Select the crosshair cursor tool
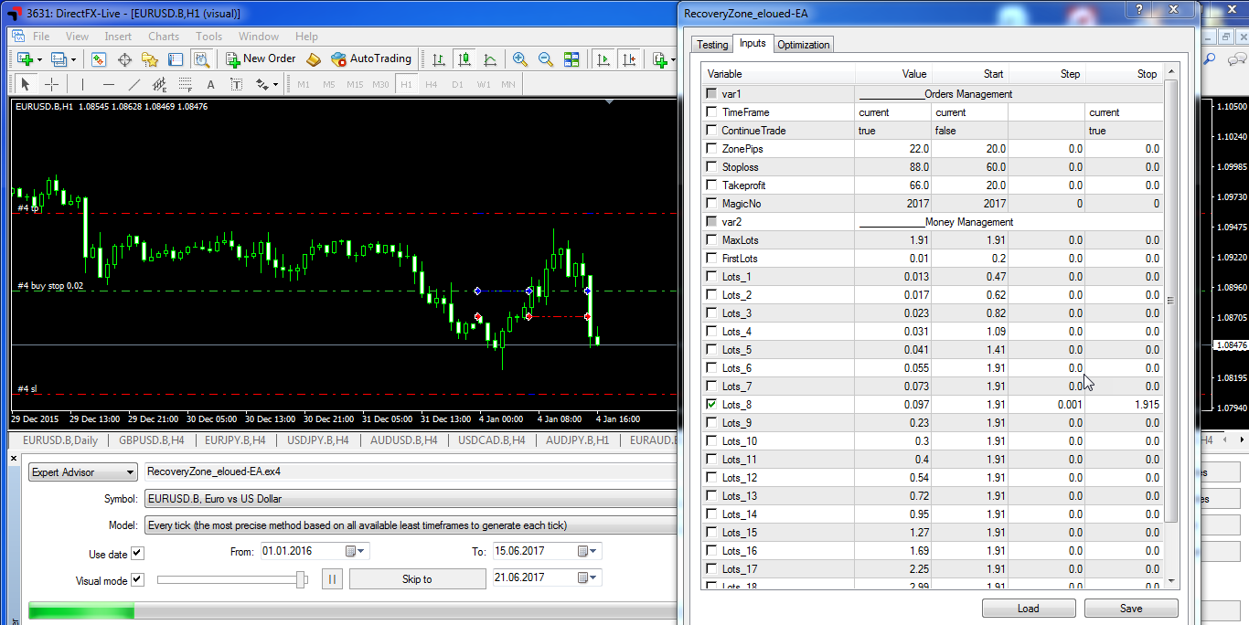 (52, 84)
